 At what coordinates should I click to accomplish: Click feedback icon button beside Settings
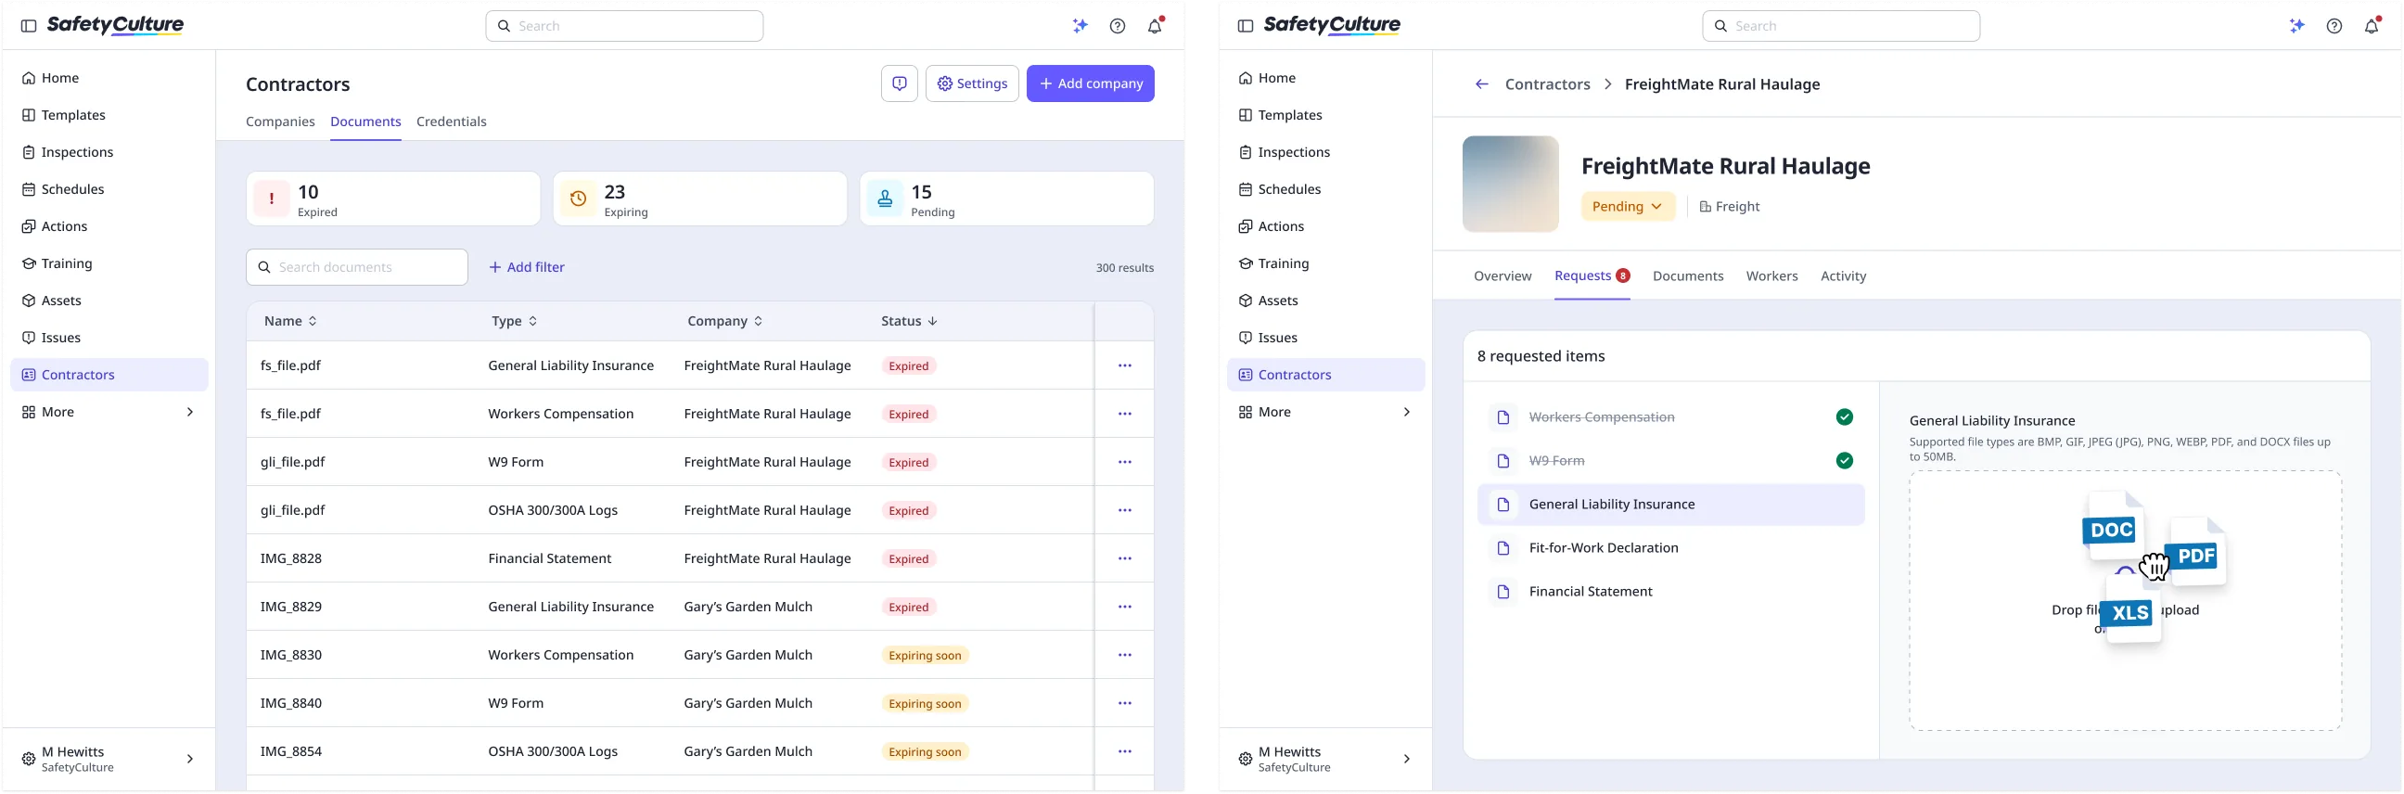point(899,84)
